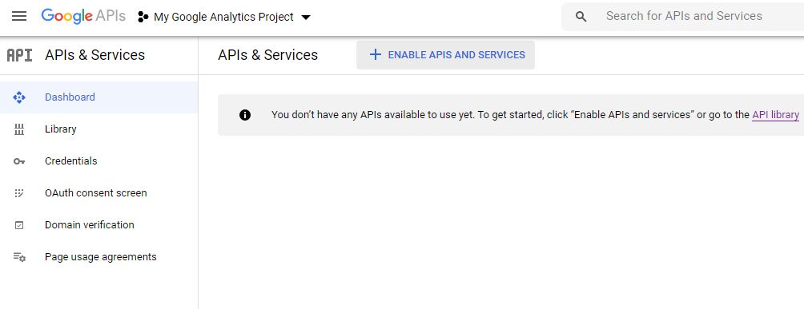Viewport: 804px width, 309px height.
Task: Open the Page usage agreements item
Action: tap(99, 257)
